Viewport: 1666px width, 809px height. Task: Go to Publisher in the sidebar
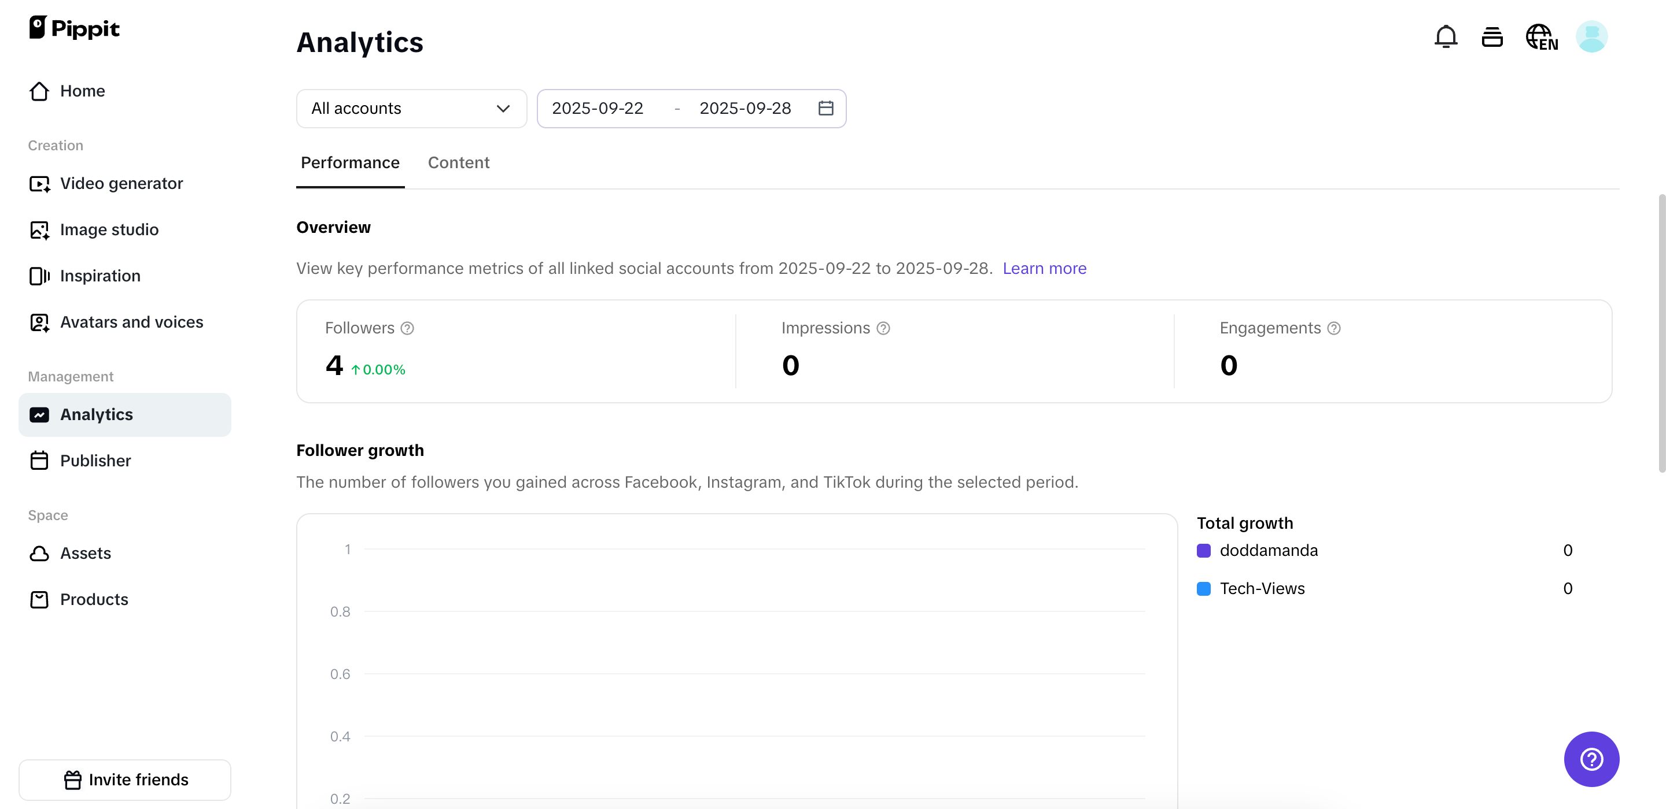click(x=95, y=461)
